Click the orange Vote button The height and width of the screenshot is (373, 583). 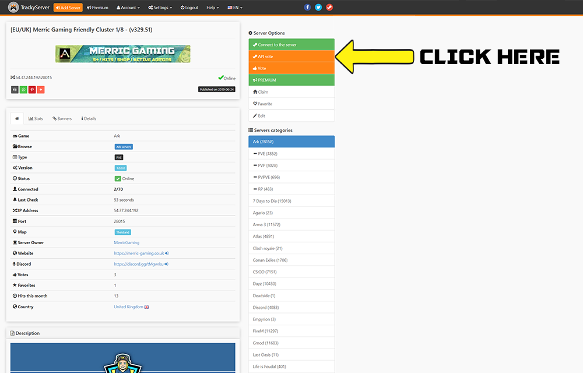291,68
